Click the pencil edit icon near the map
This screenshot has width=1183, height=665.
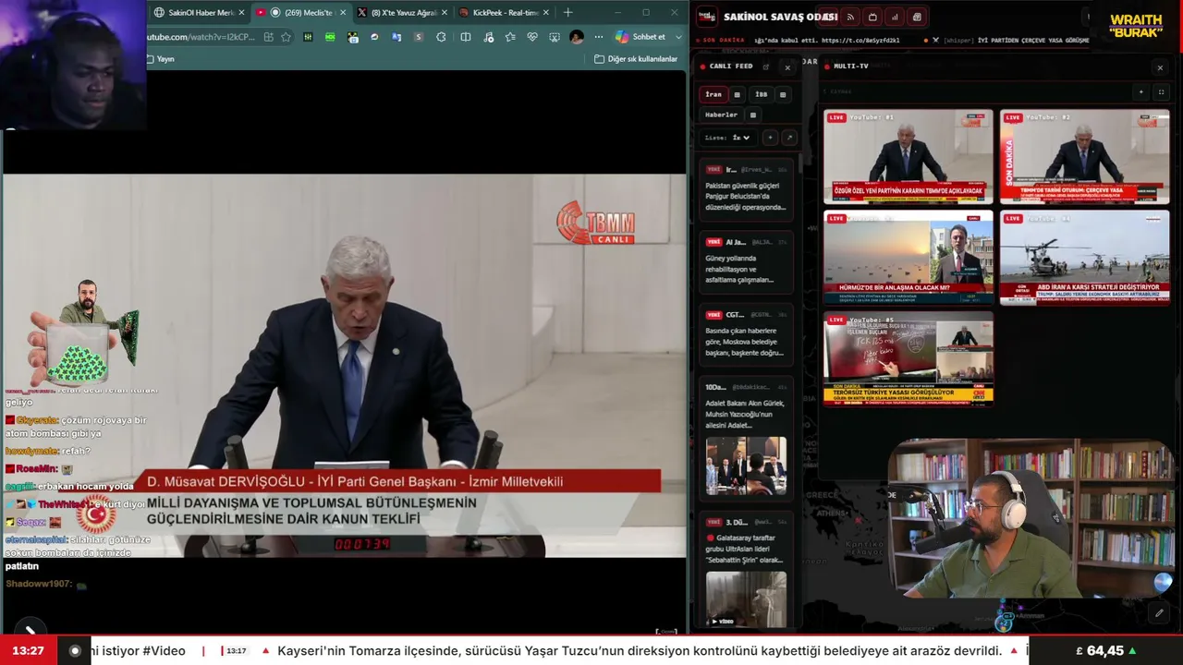[x=1159, y=612]
